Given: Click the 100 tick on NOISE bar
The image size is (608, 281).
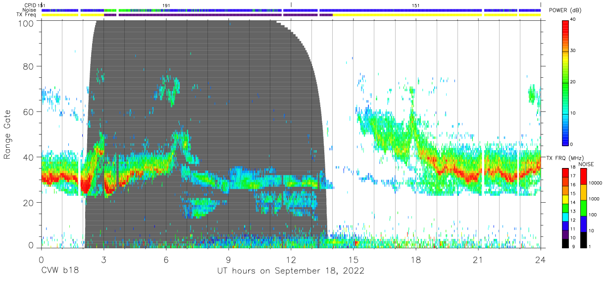Looking at the screenshot, I should tap(592, 215).
